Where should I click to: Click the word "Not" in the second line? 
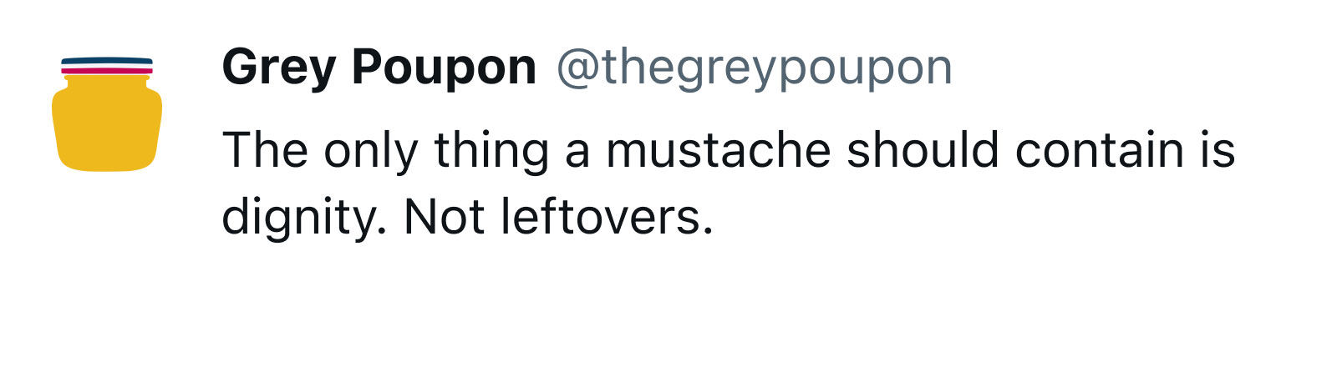(x=444, y=217)
